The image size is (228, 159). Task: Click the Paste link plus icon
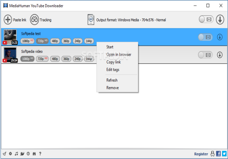8,20
